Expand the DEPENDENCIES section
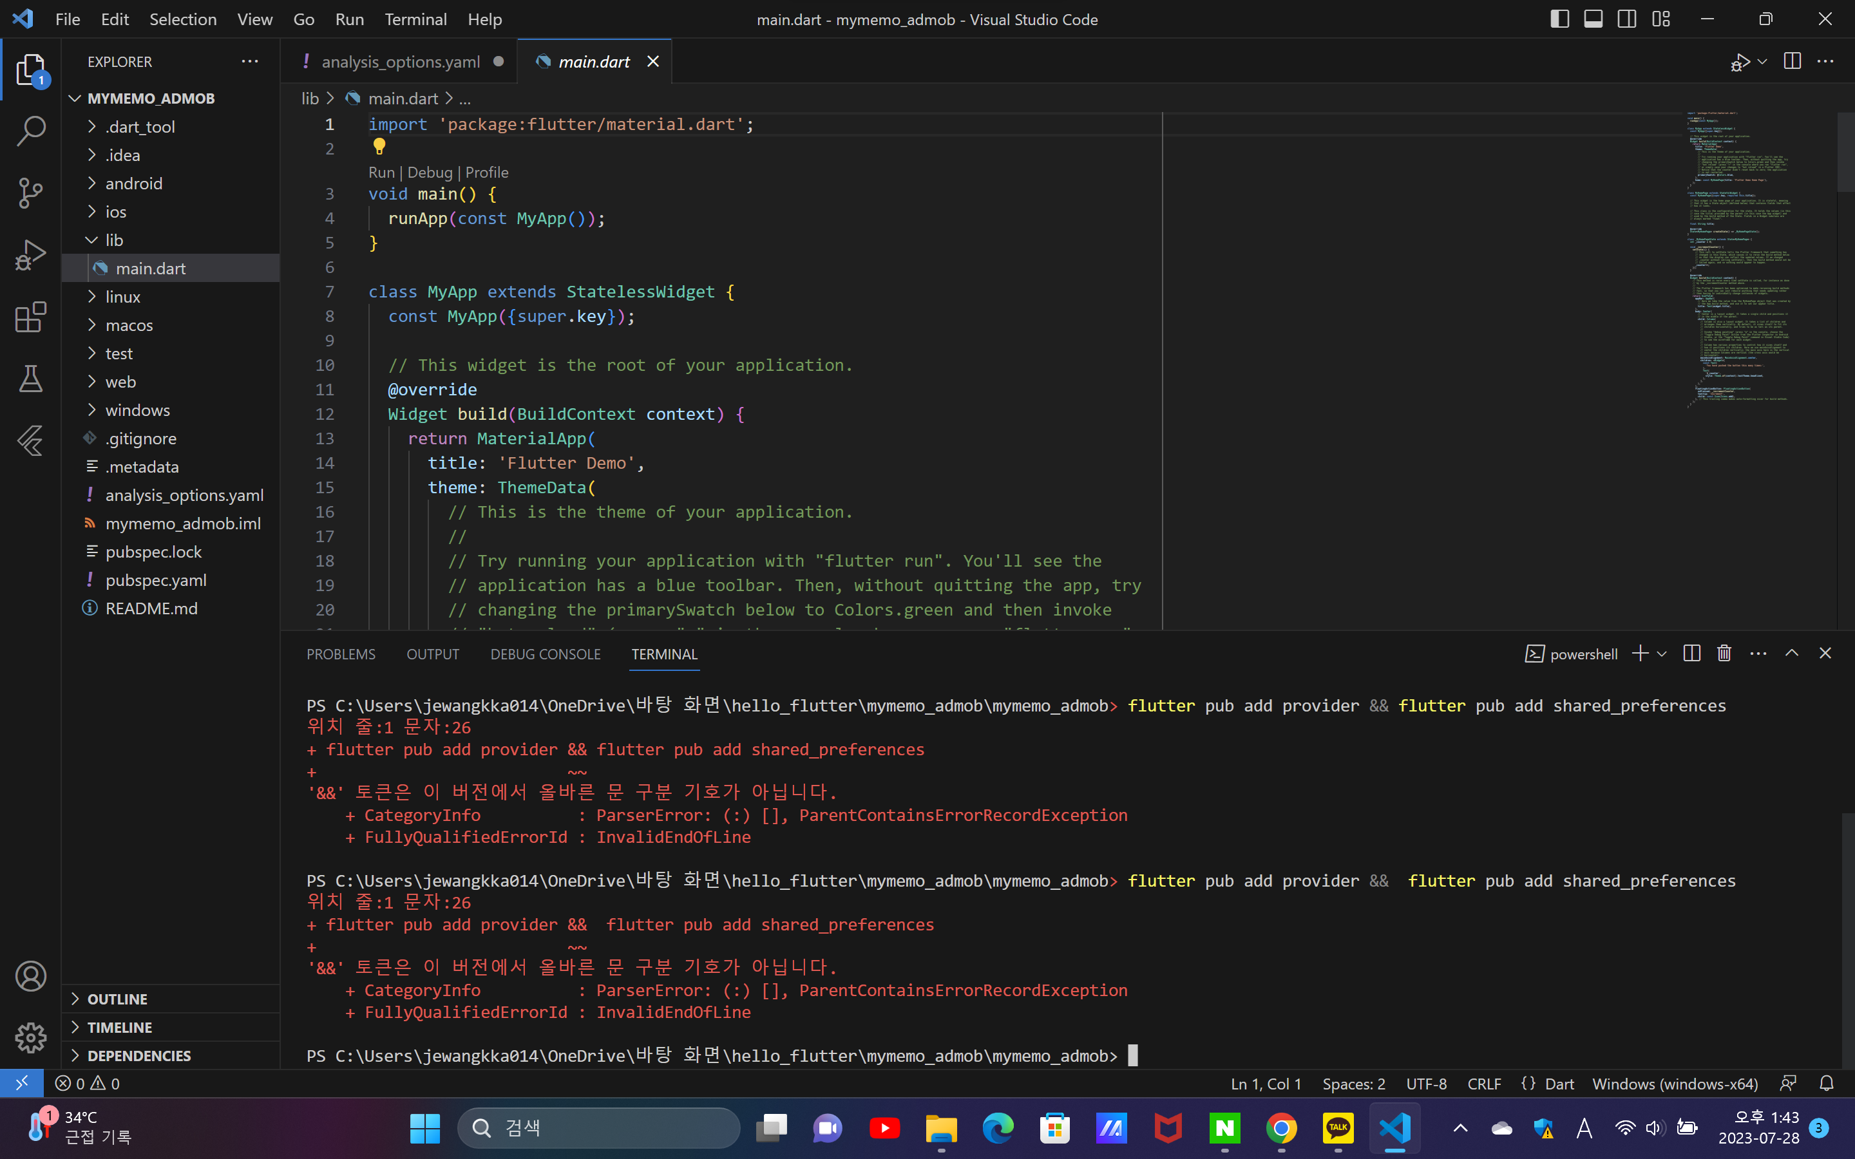 pyautogui.click(x=170, y=1055)
